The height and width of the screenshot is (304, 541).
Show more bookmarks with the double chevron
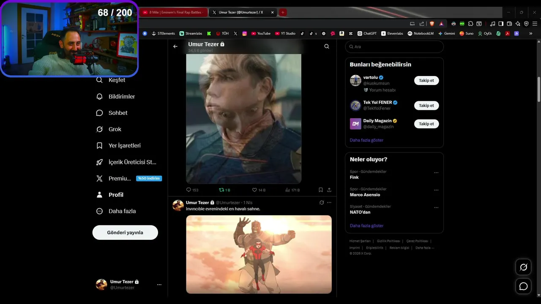[531, 33]
